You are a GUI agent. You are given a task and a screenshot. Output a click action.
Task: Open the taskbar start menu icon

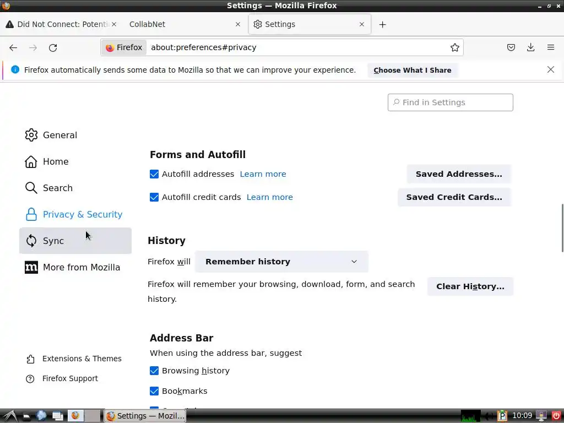pos(10,416)
